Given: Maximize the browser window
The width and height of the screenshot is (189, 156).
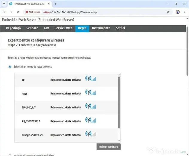Looking at the screenshot, I should 176,4.
